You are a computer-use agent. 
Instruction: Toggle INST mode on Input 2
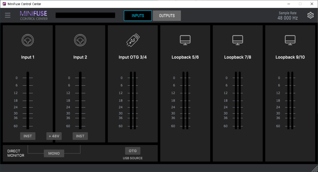tap(80, 136)
